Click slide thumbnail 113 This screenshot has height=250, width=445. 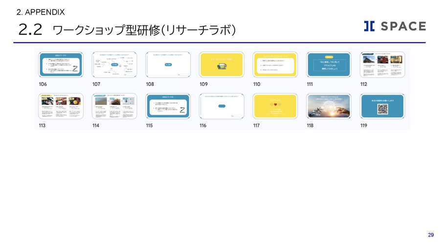61,106
